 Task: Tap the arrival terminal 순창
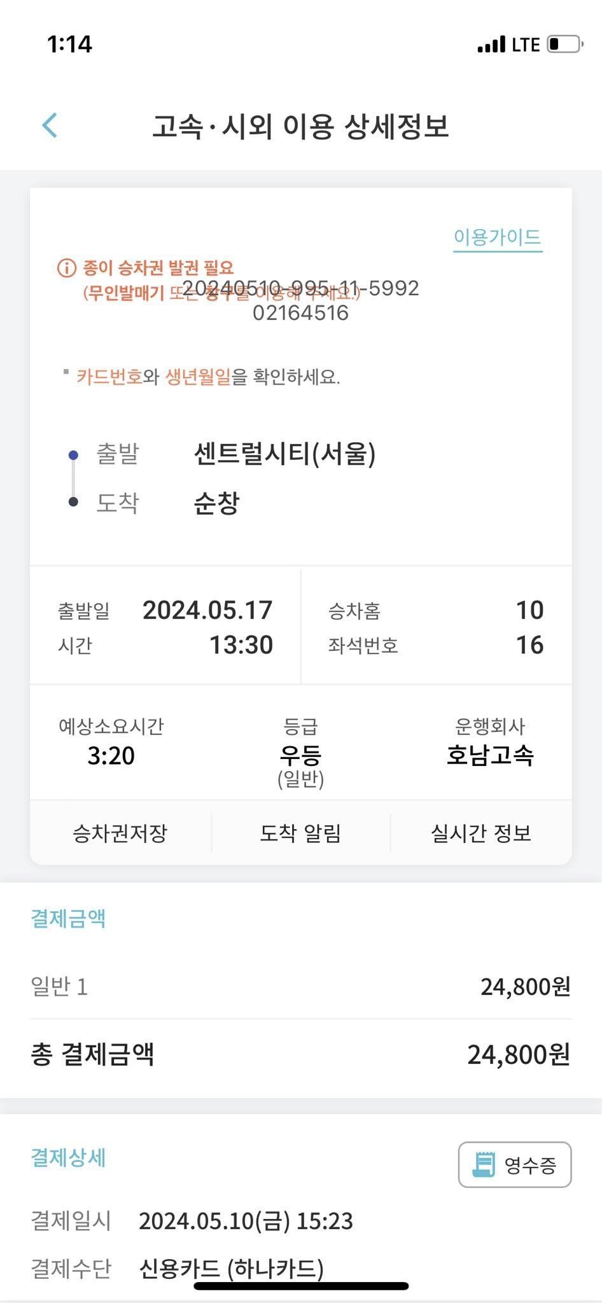point(216,503)
